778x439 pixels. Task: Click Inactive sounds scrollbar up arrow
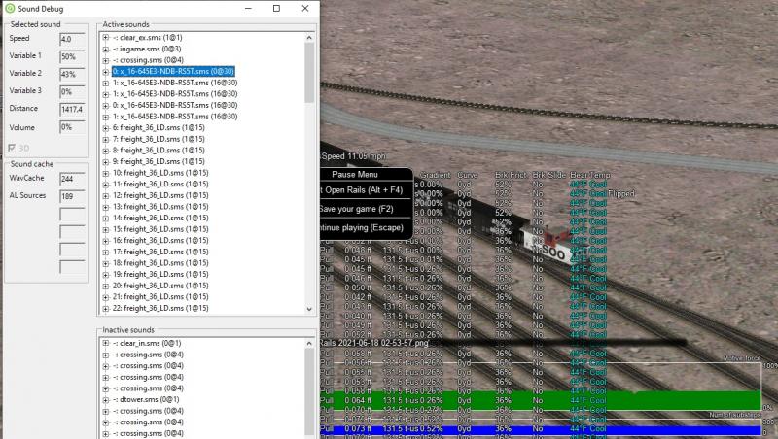(x=309, y=344)
